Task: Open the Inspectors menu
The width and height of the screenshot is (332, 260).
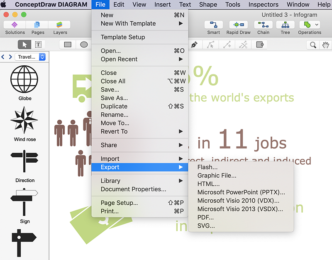Action: click(x=263, y=5)
